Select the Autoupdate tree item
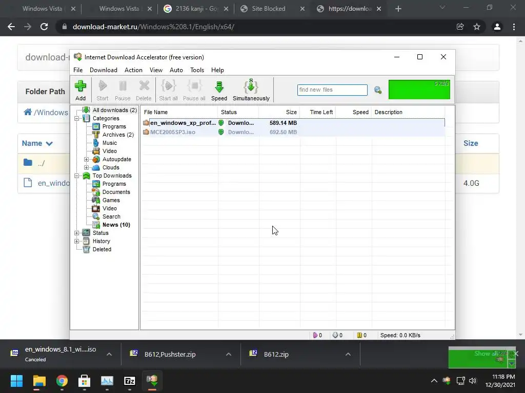Screen dimensions: 525x393 (x=116, y=159)
